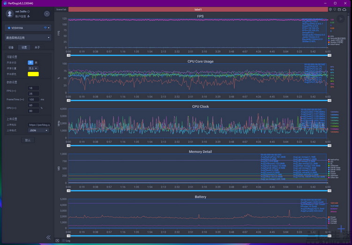Start recording with the play button
352x245 pixels.
click(341, 19)
